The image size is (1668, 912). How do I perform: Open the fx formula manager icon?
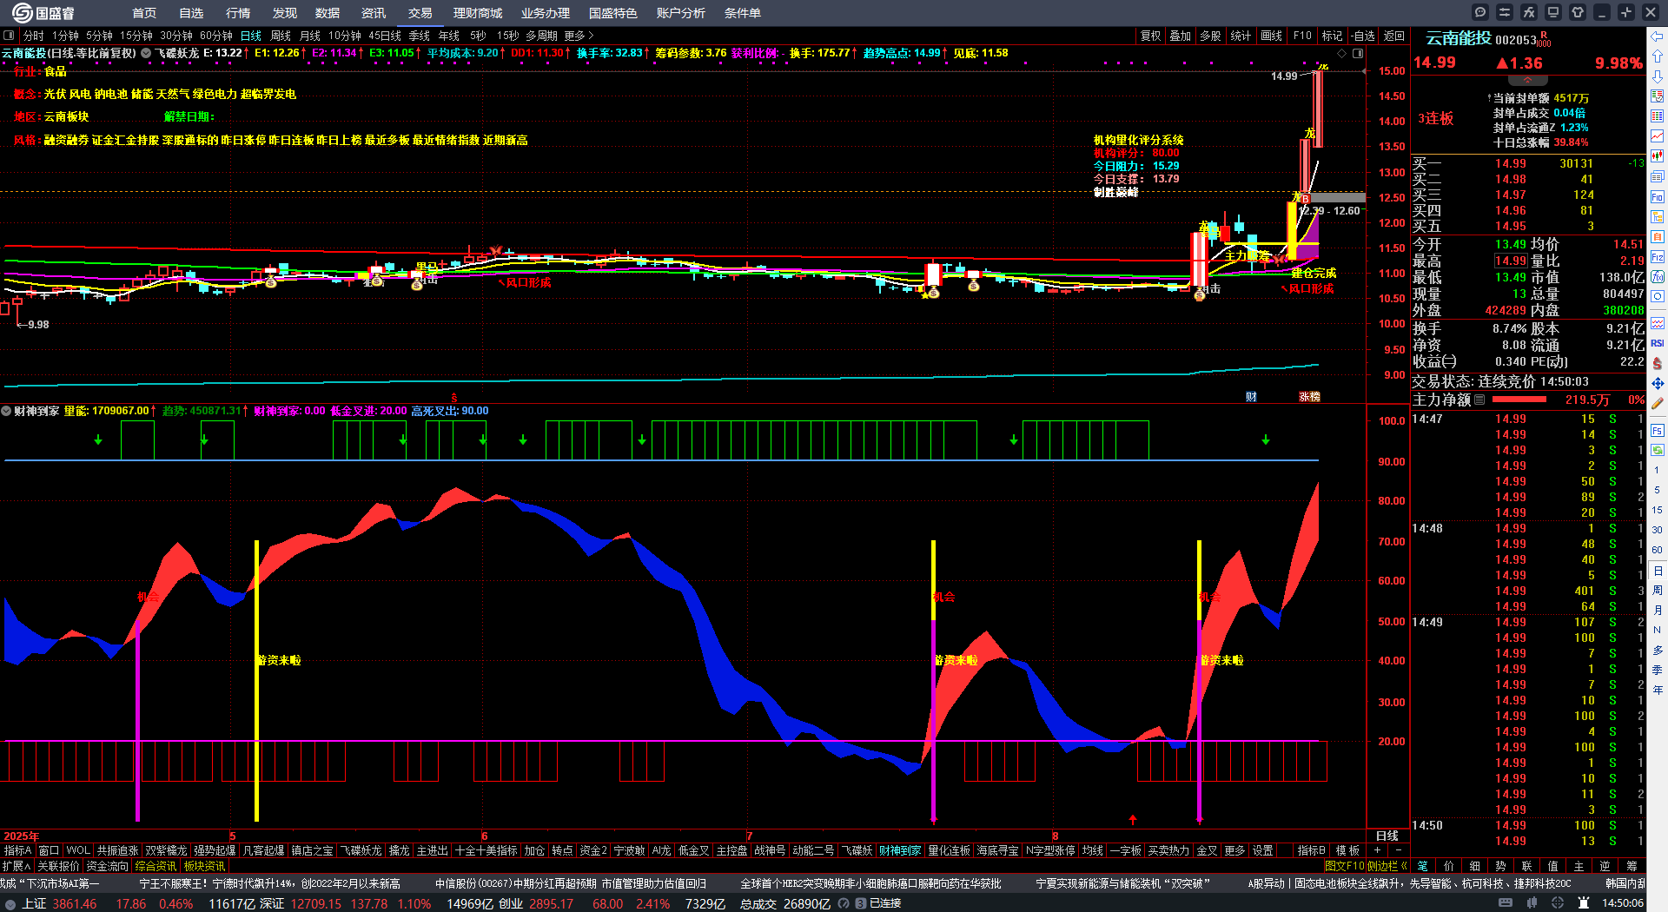point(1529,12)
